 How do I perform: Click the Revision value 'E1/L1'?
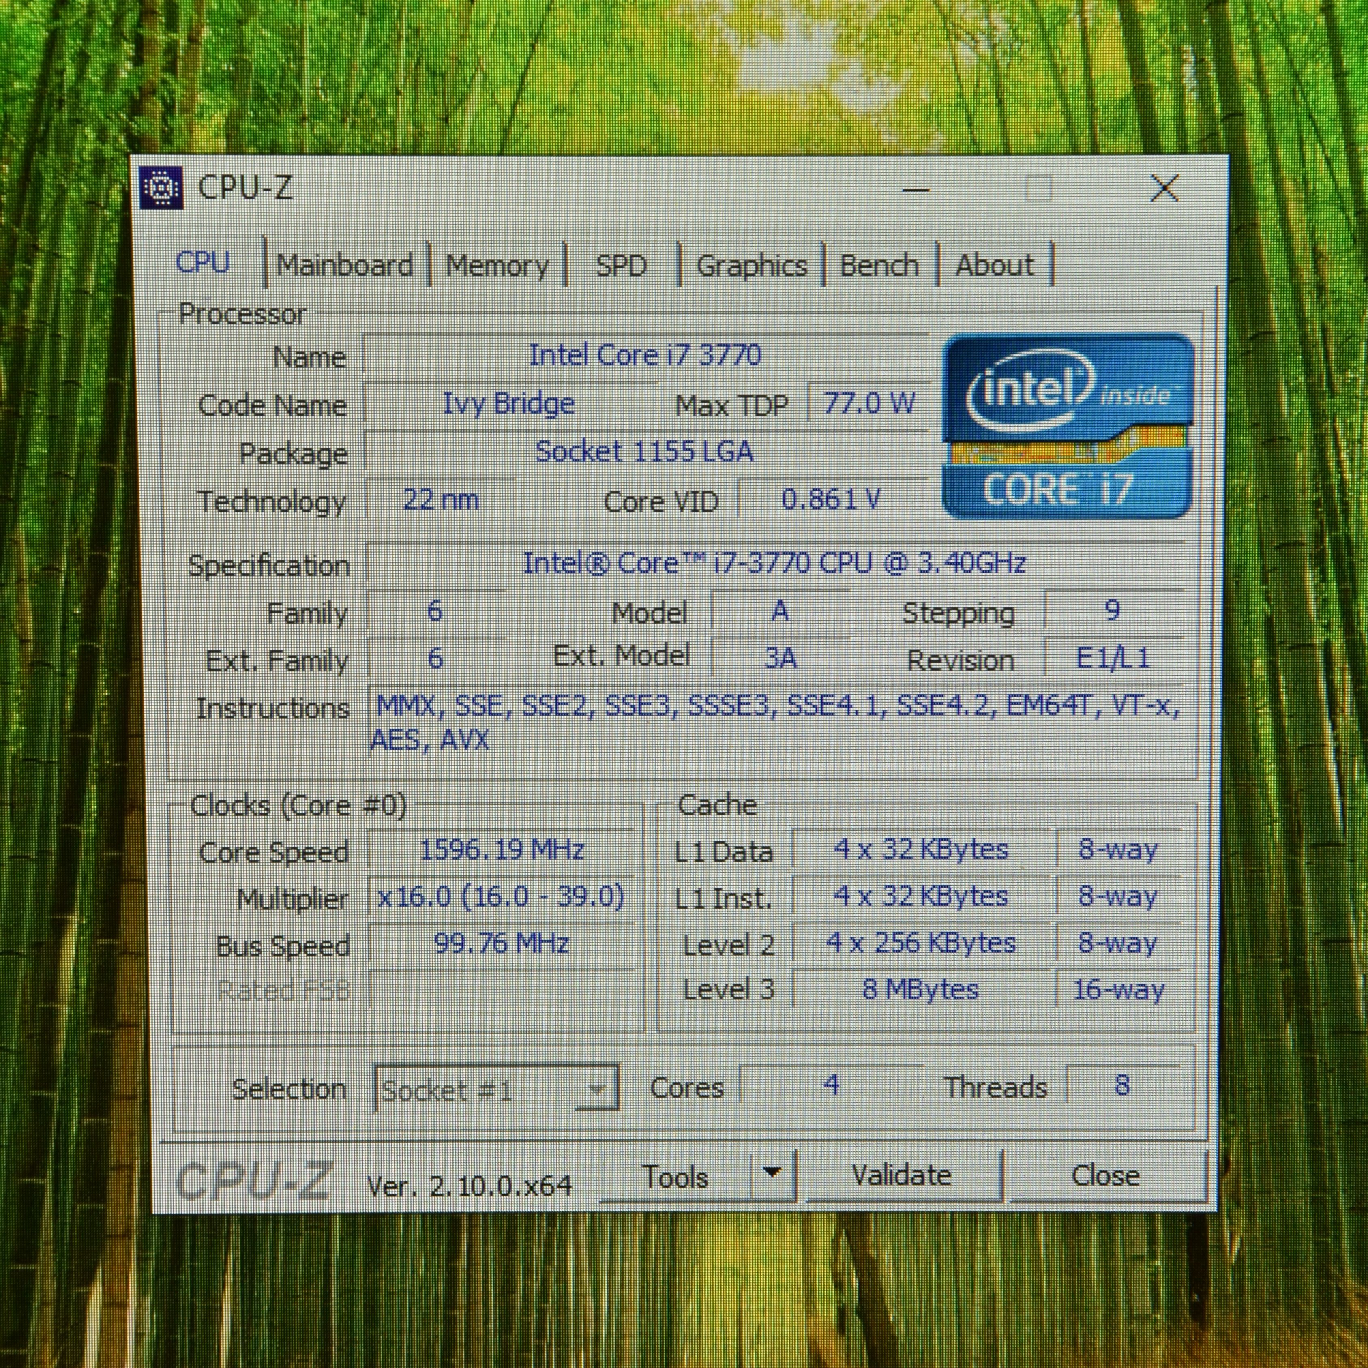point(1113,658)
